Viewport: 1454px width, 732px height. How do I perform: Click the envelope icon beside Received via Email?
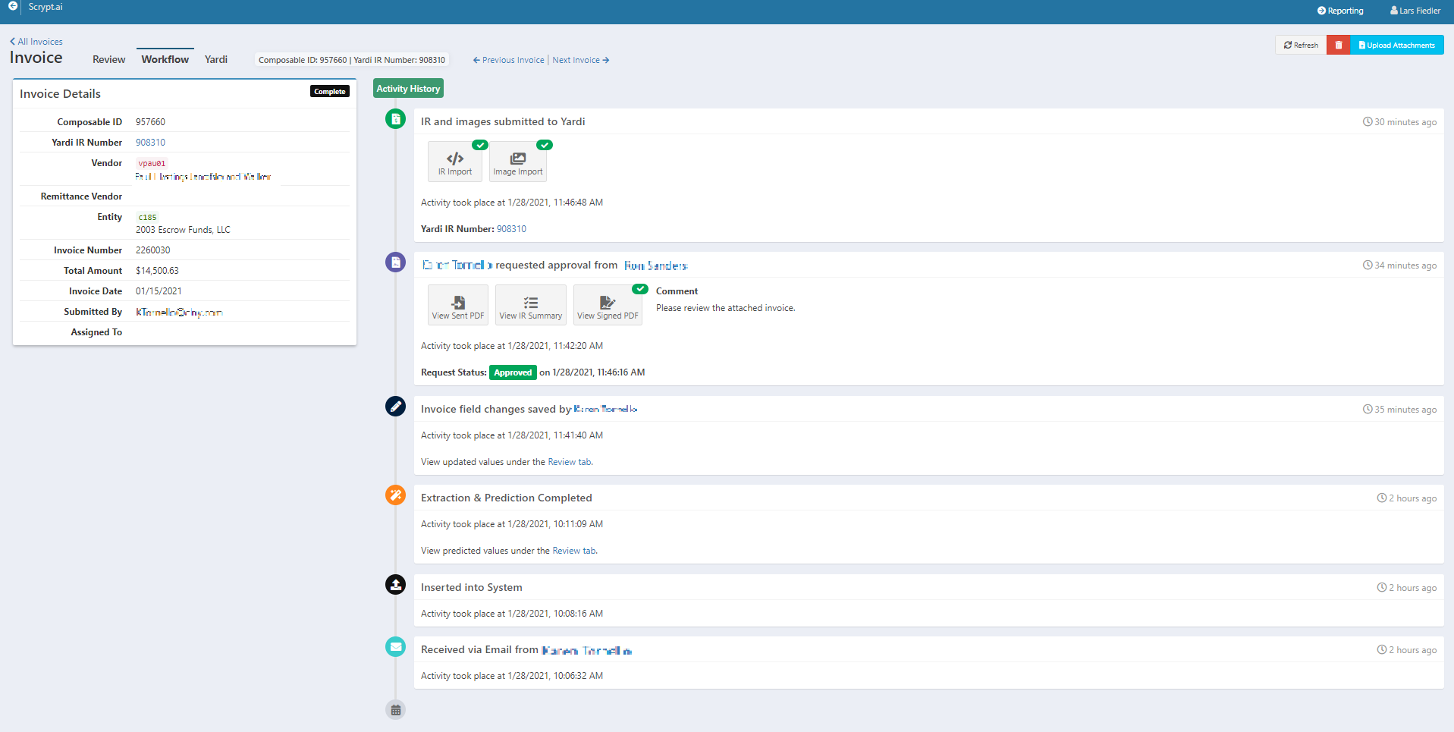tap(395, 646)
